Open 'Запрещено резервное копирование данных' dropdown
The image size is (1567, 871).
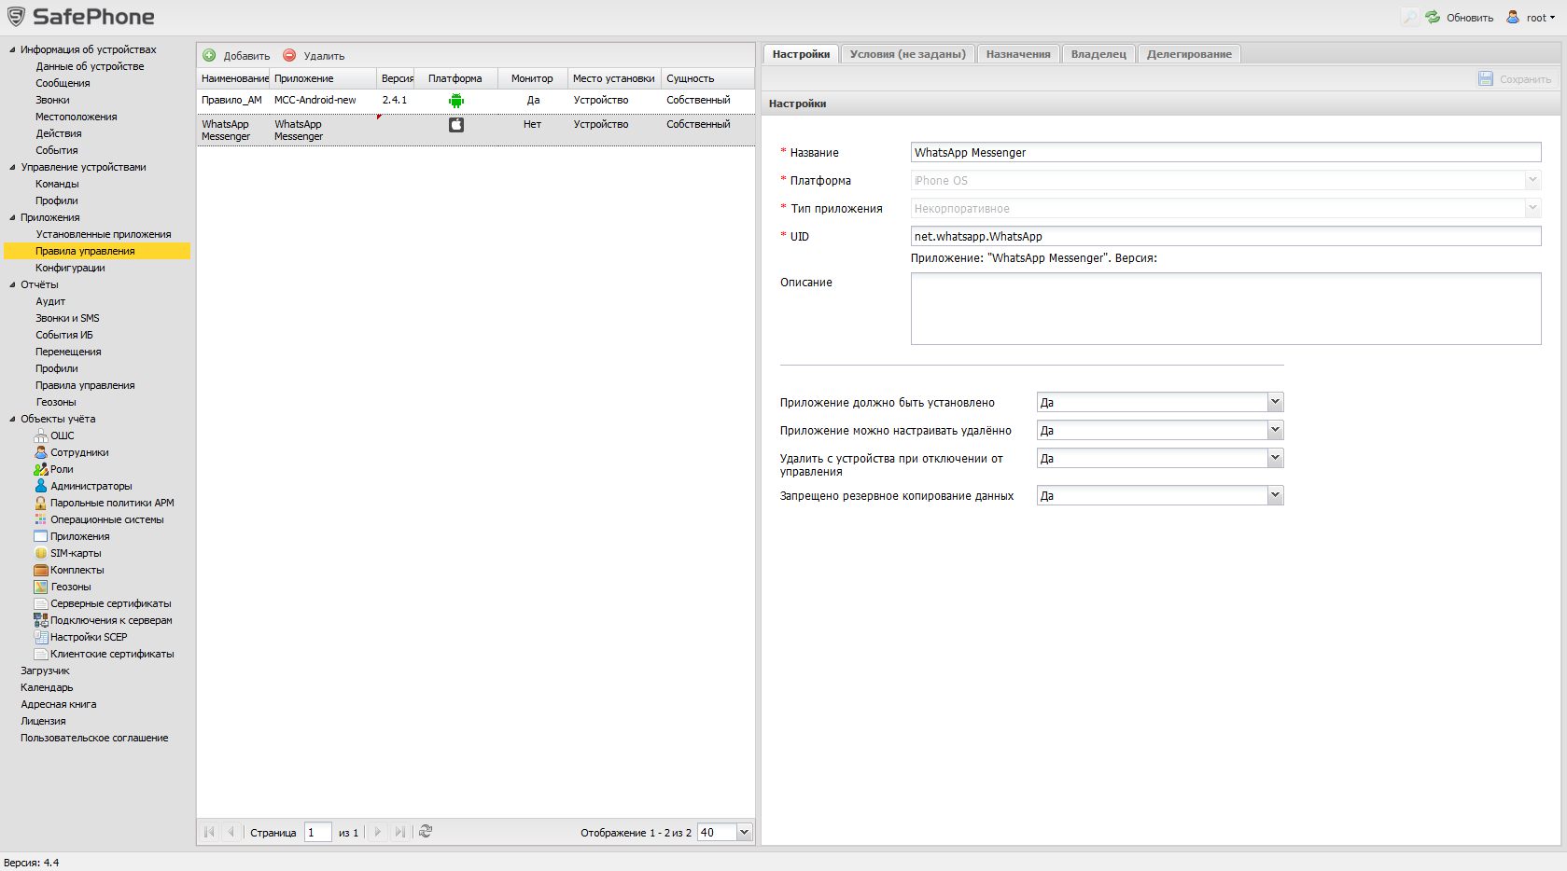[1276, 495]
